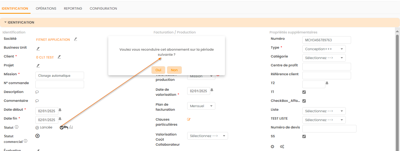Click the bell icon beside Date début

point(60,110)
